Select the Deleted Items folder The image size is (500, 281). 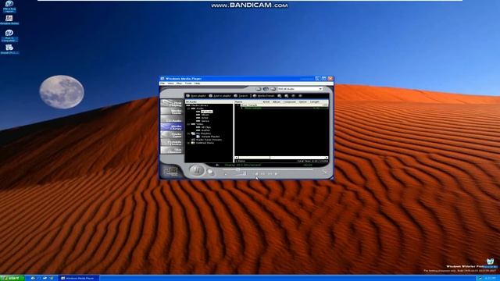(205, 143)
